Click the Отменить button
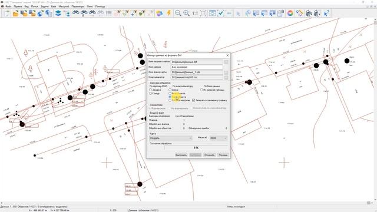This screenshot has height=212, width=377. 209,155
